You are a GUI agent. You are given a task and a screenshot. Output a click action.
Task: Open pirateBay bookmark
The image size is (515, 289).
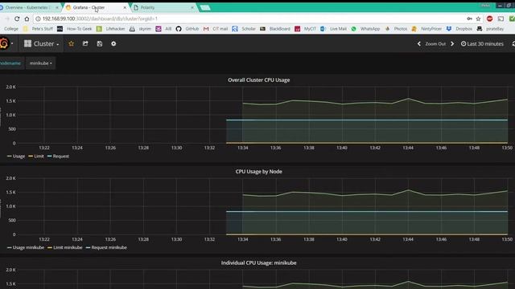pyautogui.click(x=491, y=29)
